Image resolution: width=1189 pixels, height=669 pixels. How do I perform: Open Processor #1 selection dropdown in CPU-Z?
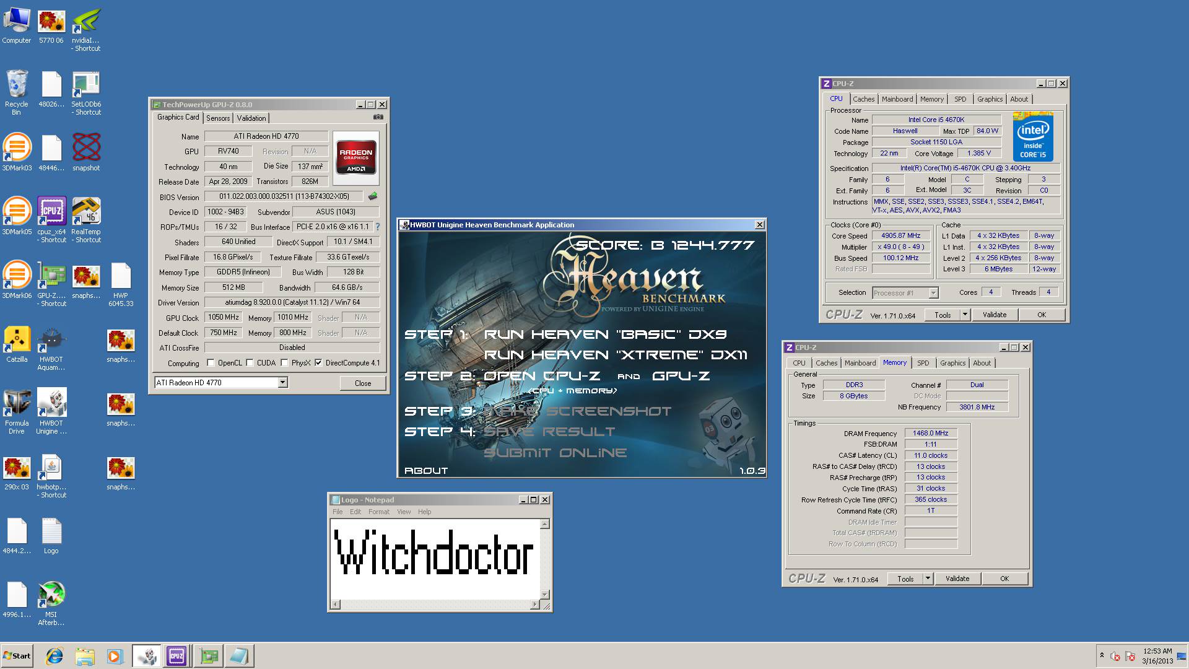(933, 293)
